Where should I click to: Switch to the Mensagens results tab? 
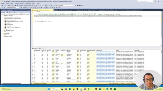click(x=42, y=49)
